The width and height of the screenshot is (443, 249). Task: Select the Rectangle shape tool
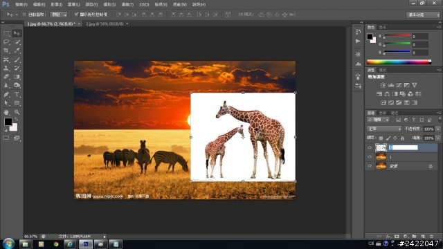[x=17, y=103]
